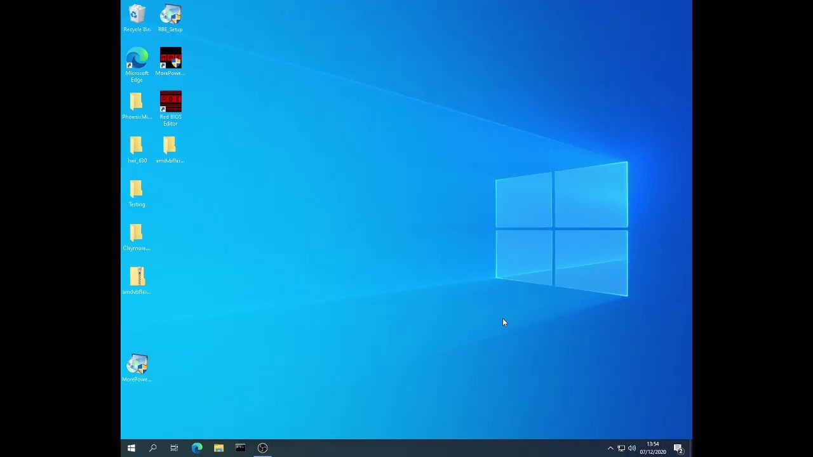Open the Red BIOS Editor shortcut
Image resolution: width=813 pixels, height=457 pixels.
170,109
